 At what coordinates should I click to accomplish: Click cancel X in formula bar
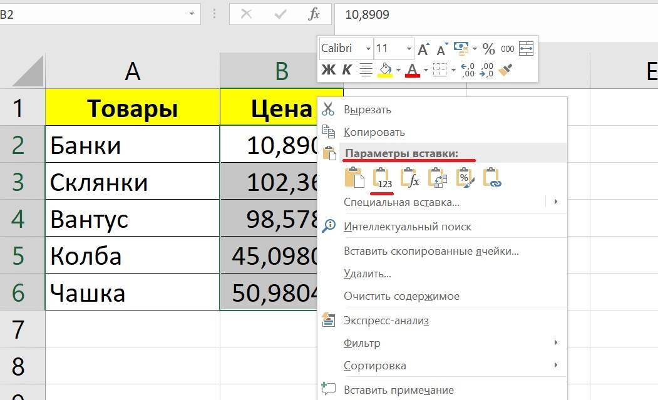pyautogui.click(x=246, y=14)
